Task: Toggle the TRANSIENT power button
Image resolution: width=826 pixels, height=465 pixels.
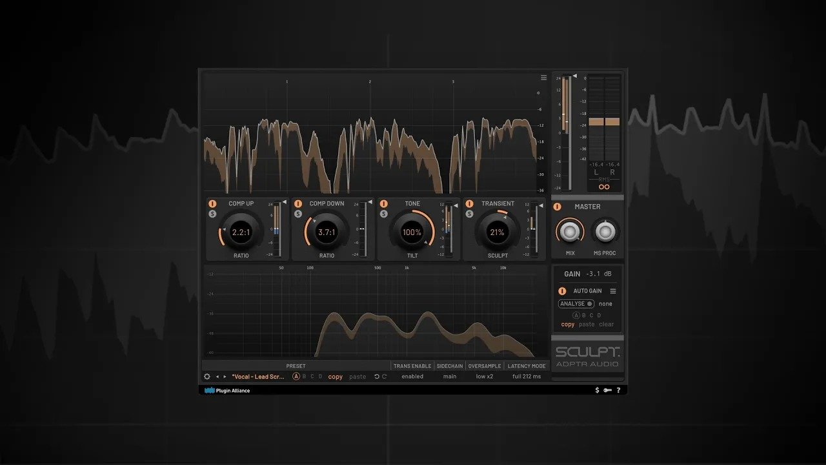Action: click(469, 203)
